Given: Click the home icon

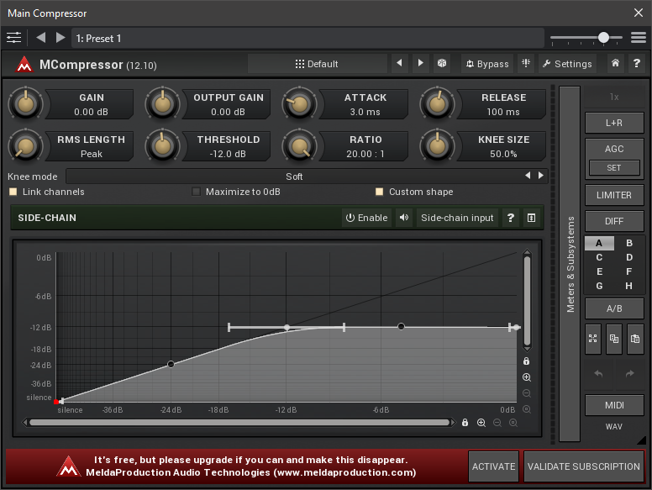Looking at the screenshot, I should coord(615,63).
